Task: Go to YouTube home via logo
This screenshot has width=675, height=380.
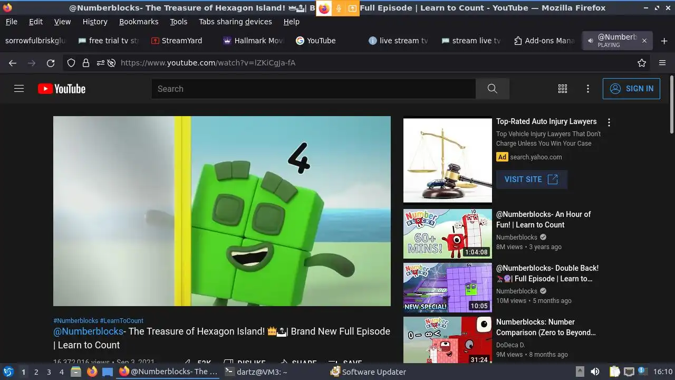Action: (62, 89)
